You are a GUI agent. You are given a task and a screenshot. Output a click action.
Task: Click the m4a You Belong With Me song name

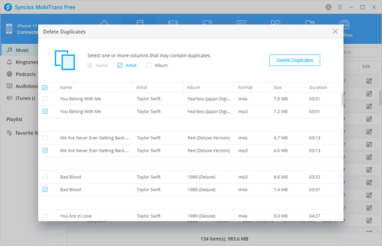click(80, 99)
